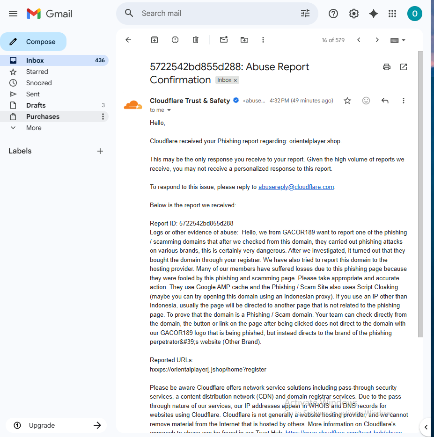
Task: Click the Gmail logo
Action: [x=49, y=14]
